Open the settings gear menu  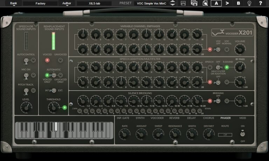coord(249,3)
